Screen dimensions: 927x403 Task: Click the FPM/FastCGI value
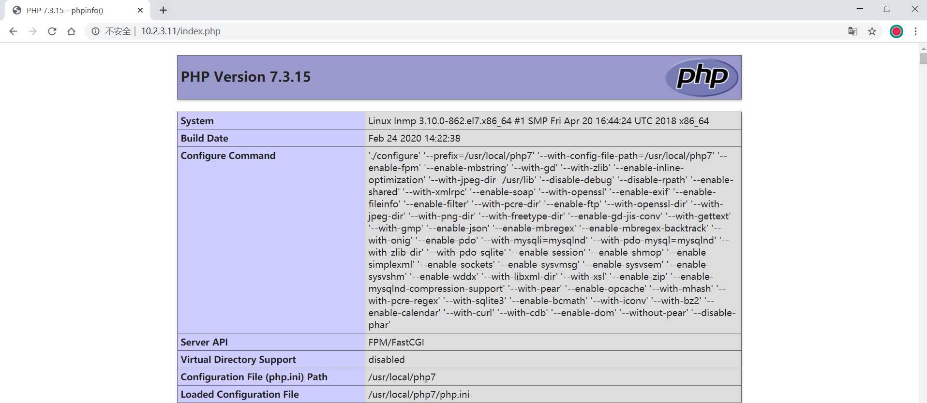396,342
